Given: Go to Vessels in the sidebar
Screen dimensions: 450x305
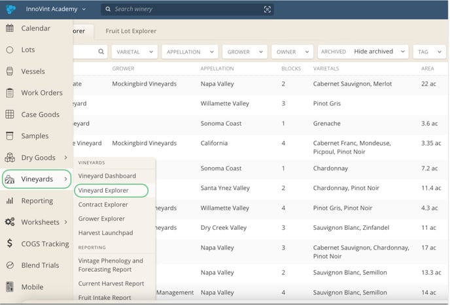Looking at the screenshot, I should 33,71.
